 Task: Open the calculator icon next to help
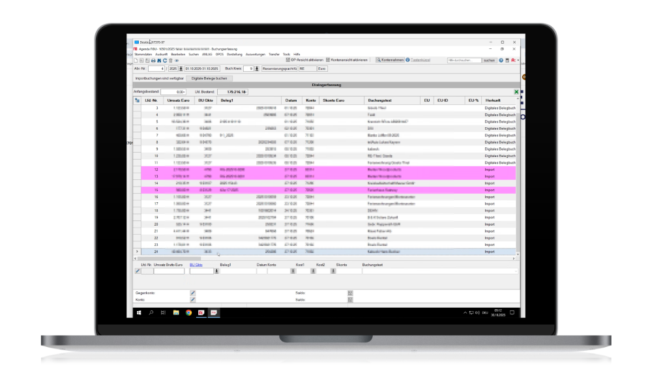coord(507,60)
